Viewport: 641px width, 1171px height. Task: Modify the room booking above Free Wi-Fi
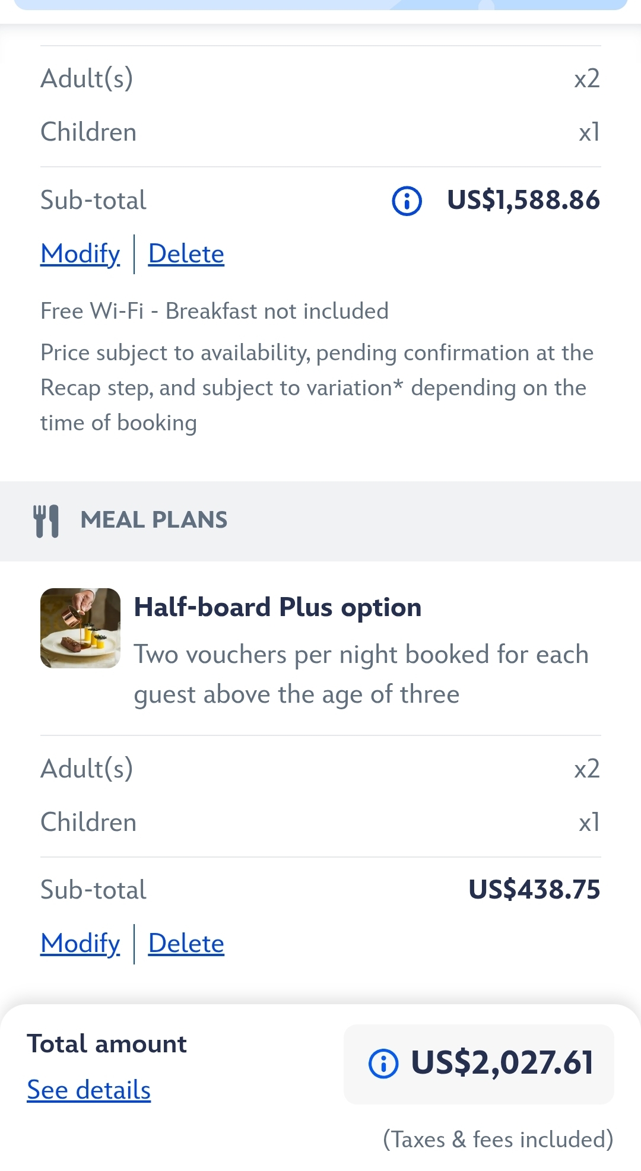coord(80,254)
